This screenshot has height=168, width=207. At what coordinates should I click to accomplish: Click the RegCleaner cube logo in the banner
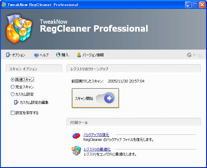(x=19, y=29)
